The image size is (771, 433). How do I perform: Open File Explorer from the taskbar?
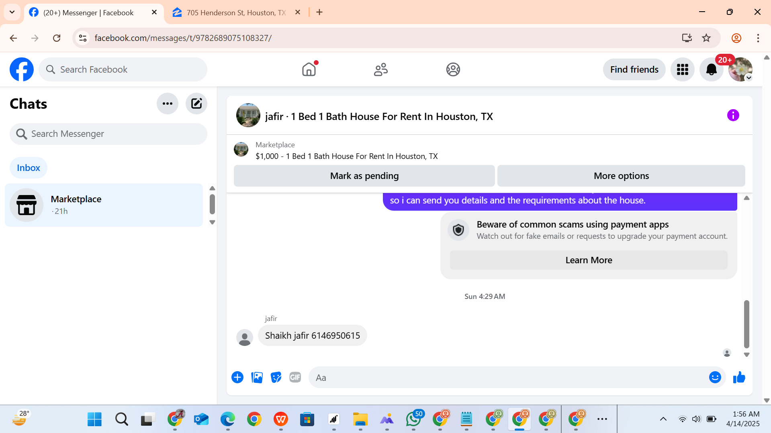click(x=360, y=419)
